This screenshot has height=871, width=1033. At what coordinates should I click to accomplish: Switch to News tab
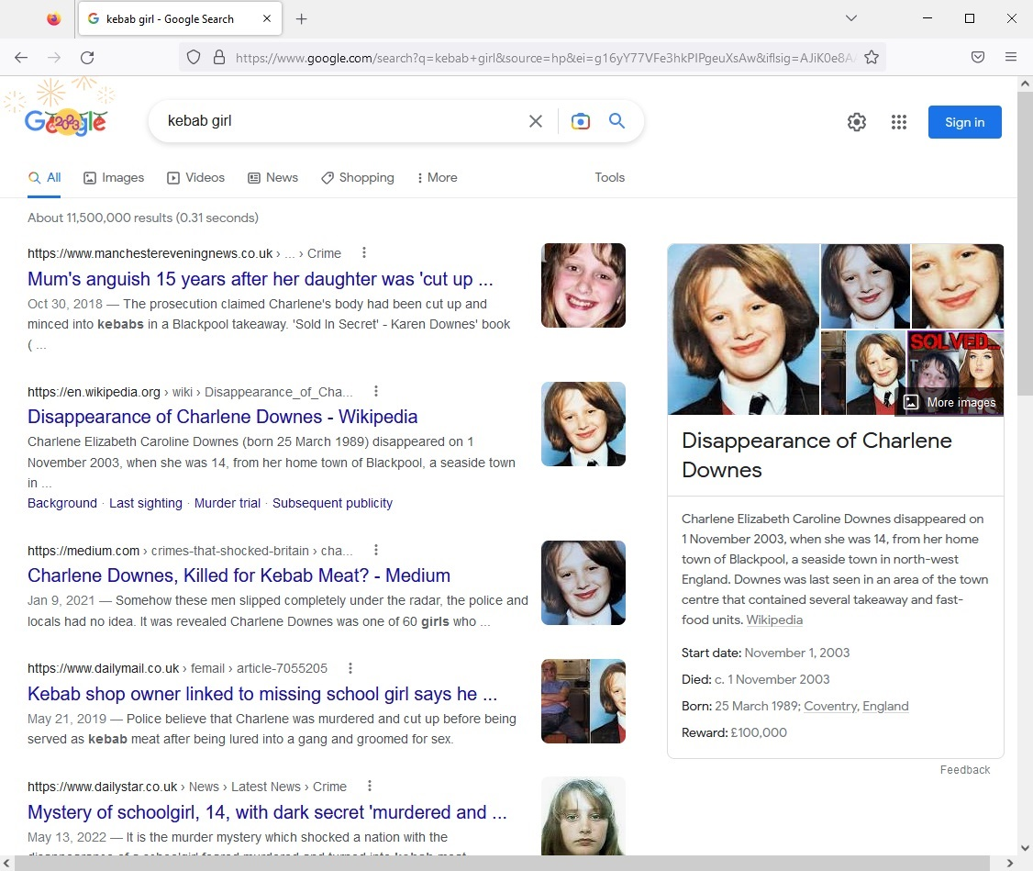pos(272,178)
